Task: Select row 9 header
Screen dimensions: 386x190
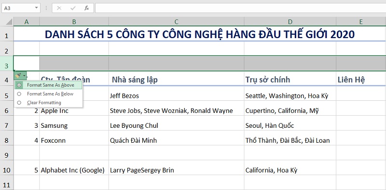Action: (x=7, y=155)
